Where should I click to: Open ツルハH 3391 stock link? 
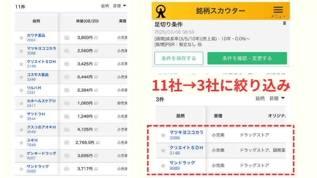[34, 90]
